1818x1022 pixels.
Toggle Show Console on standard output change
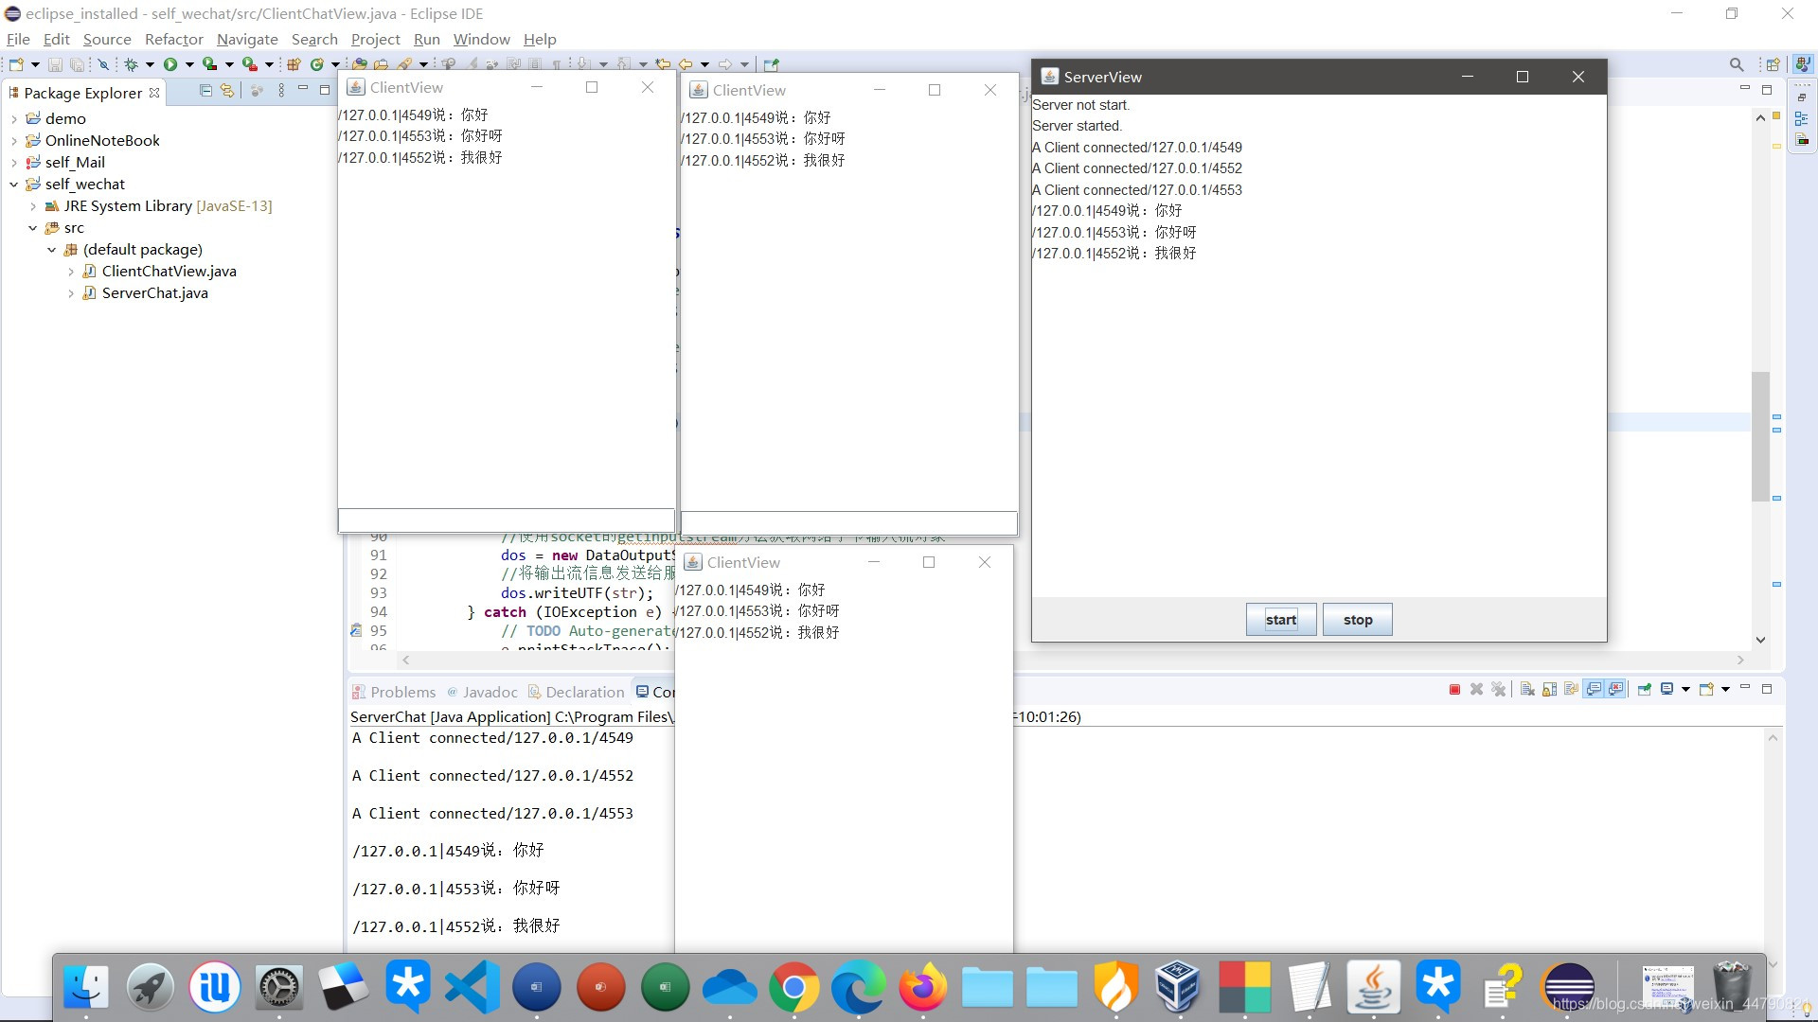click(x=1595, y=690)
